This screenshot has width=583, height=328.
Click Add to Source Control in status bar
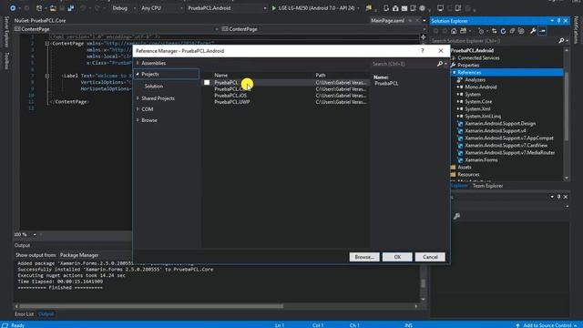point(547,325)
